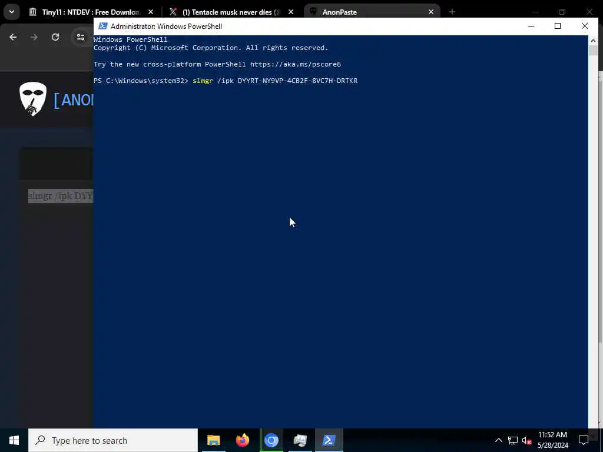Maximize the PowerShell window
Screen dimensions: 603x452
558,26
